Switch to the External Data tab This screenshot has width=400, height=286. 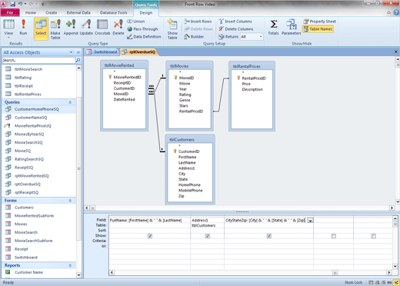click(78, 12)
